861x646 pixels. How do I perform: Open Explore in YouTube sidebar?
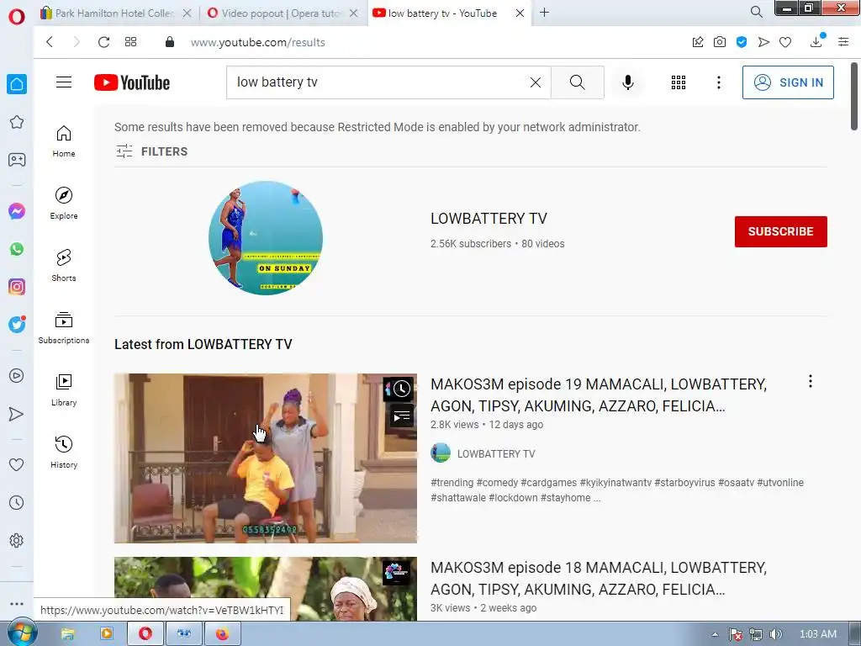pyautogui.click(x=64, y=204)
